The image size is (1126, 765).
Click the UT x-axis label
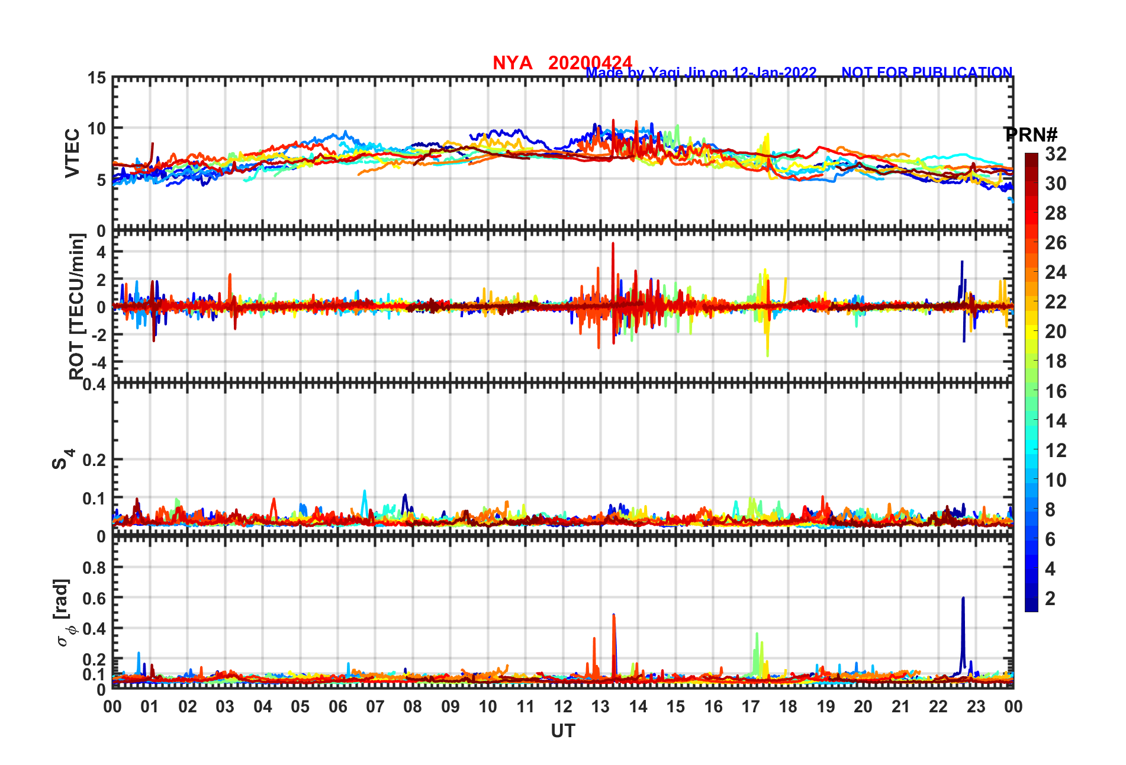click(x=563, y=731)
